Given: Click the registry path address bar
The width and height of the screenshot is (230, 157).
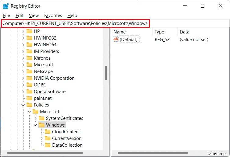Looking at the screenshot, I should point(75,23).
